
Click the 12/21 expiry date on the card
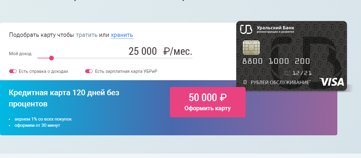302,73
